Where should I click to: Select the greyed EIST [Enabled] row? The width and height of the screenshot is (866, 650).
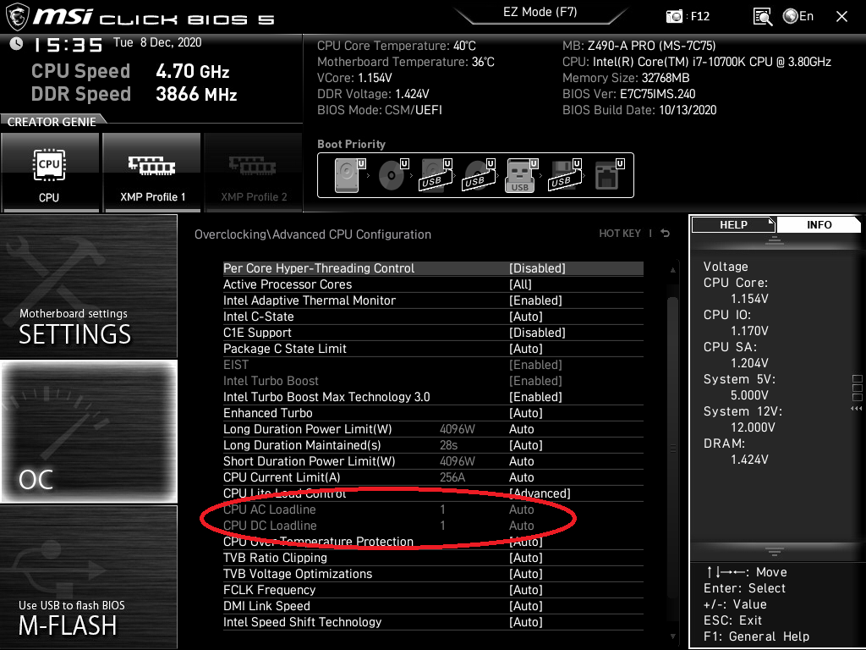(x=433, y=364)
